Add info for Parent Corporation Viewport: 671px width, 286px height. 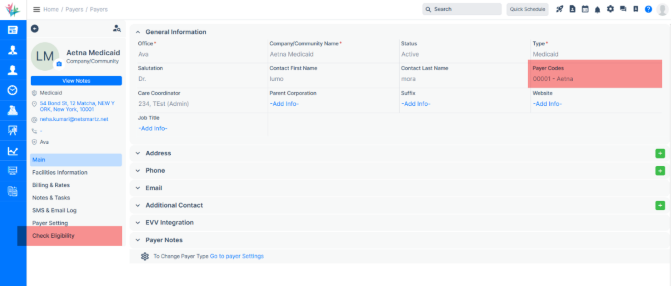[284, 104]
